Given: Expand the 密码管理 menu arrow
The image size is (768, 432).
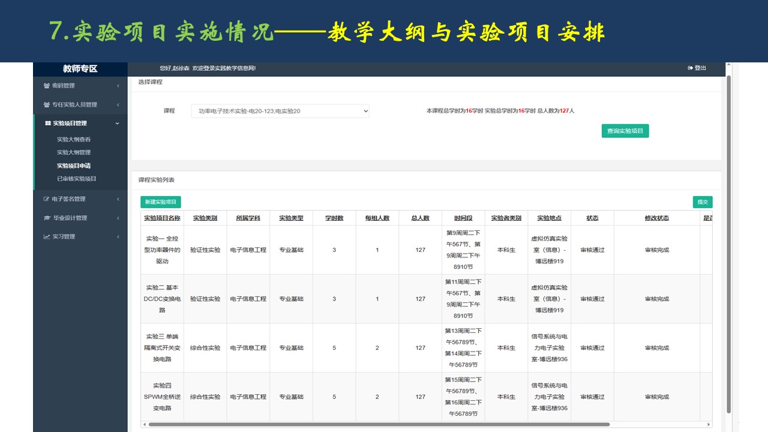Looking at the screenshot, I should click(x=118, y=86).
